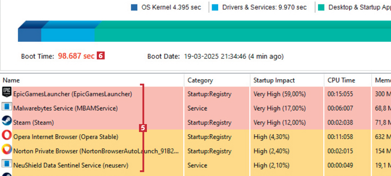
Task: Click the Norton Private Browser icon
Action: pyautogui.click(x=7, y=150)
